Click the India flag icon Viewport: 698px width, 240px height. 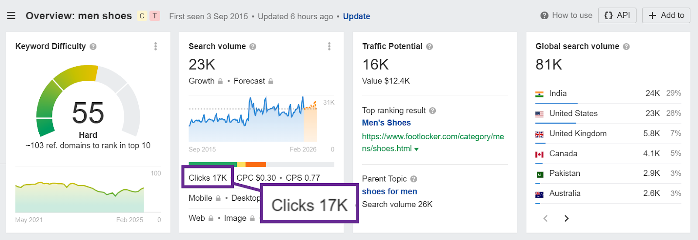(539, 94)
